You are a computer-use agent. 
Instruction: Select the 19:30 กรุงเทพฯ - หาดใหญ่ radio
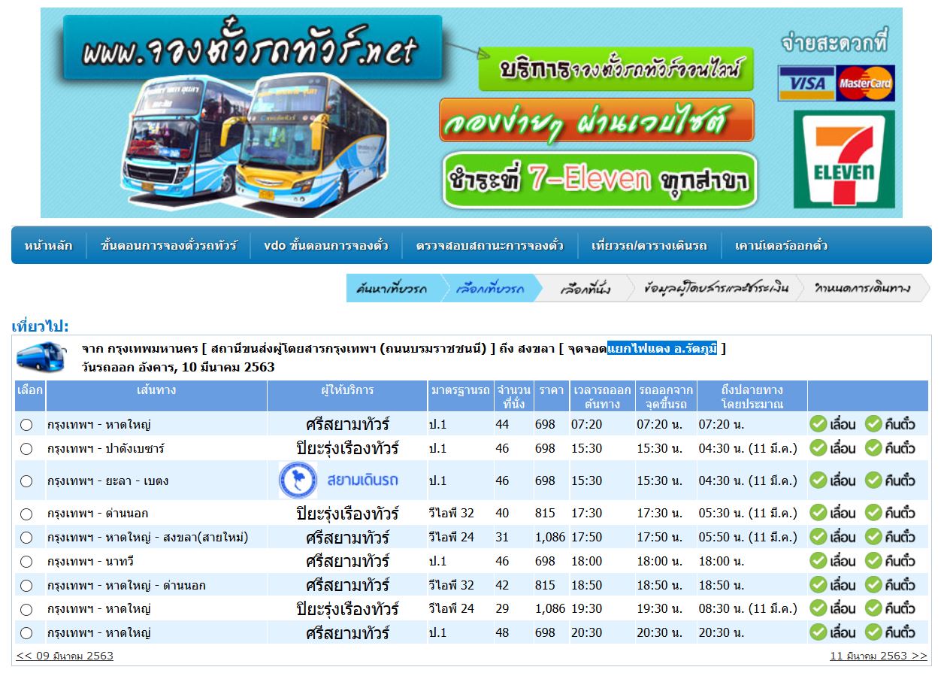tap(26, 610)
